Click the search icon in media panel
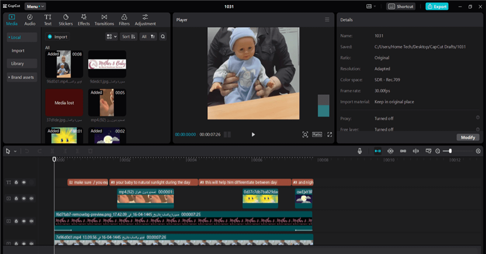This screenshot has height=254, width=486. click(x=163, y=36)
